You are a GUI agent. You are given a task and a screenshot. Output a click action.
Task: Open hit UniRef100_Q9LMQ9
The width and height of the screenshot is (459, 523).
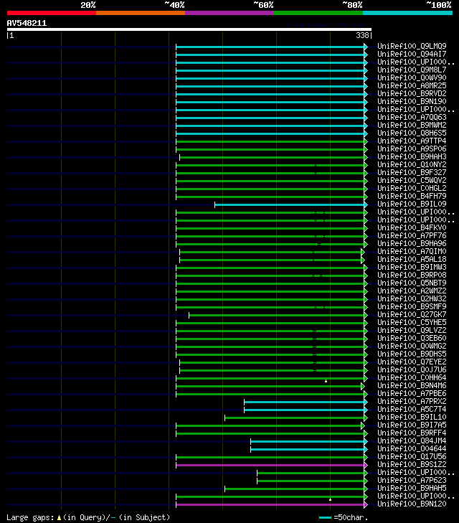412,46
